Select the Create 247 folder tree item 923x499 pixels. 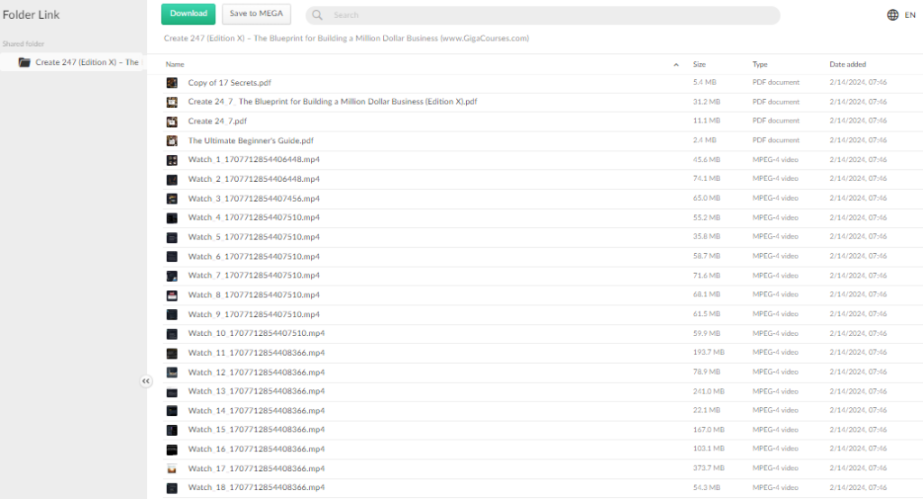(87, 62)
